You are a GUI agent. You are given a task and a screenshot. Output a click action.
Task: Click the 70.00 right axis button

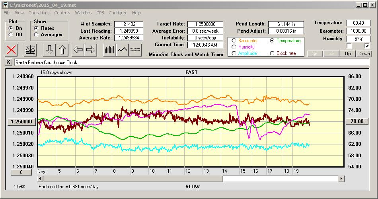[x=357, y=121]
